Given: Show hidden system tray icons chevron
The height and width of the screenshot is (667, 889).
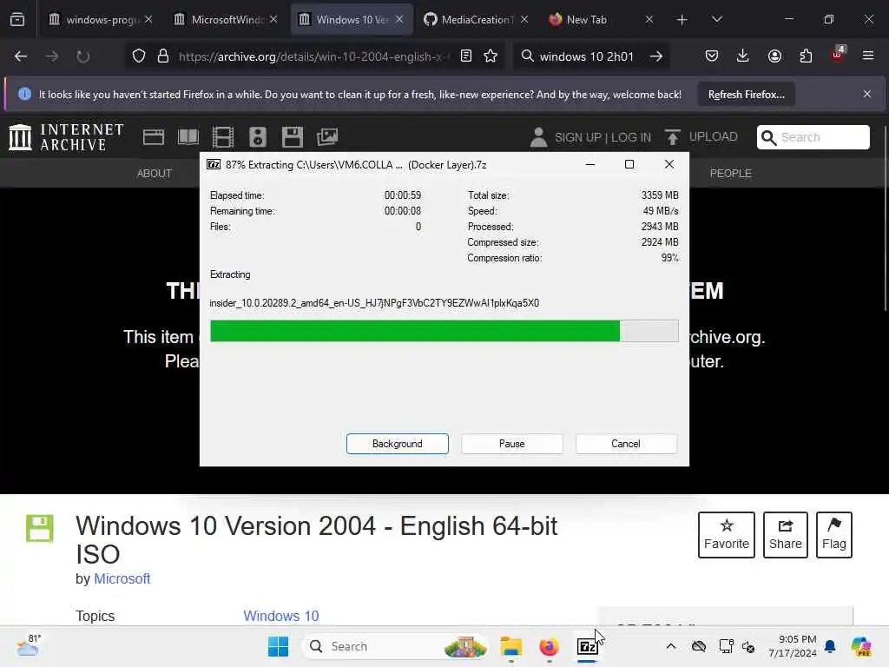Looking at the screenshot, I should pos(671,646).
